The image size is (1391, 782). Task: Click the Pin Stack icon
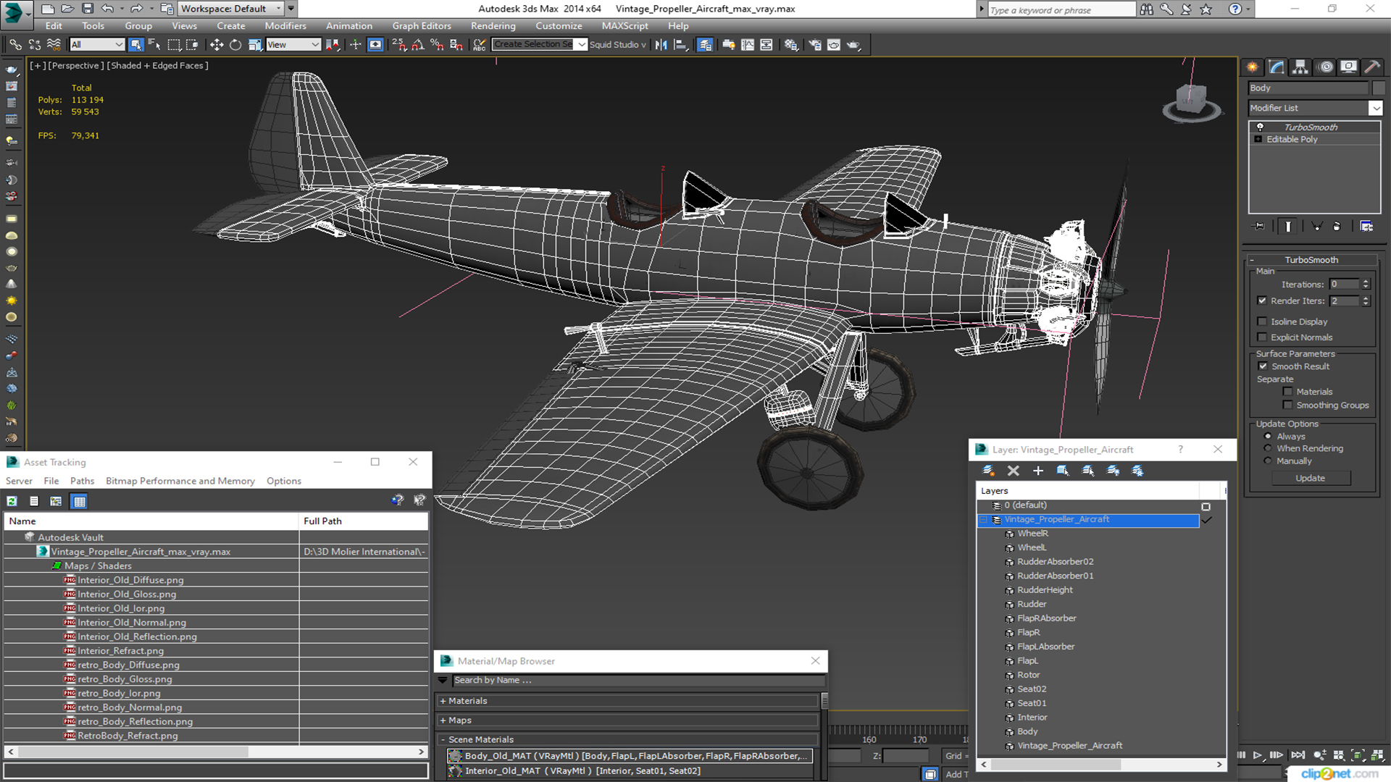coord(1259,227)
